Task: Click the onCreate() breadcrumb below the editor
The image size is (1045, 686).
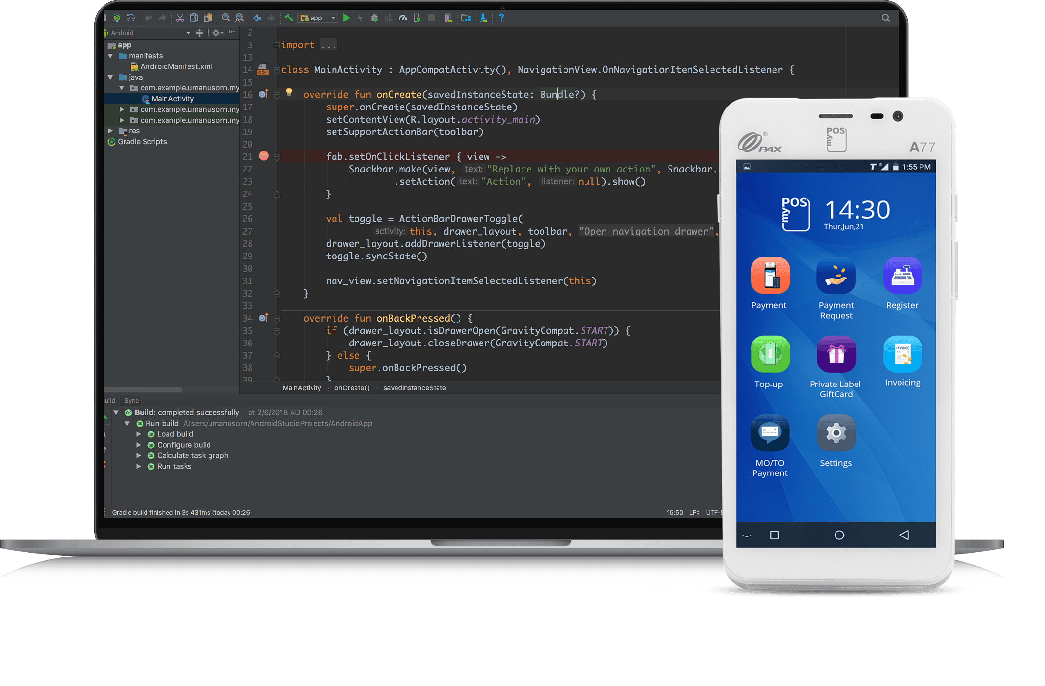Action: click(x=352, y=387)
